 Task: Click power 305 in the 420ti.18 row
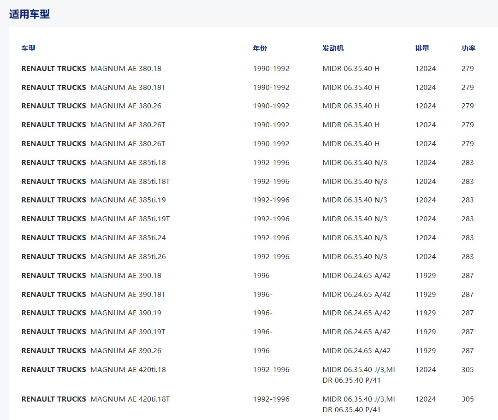(468, 370)
